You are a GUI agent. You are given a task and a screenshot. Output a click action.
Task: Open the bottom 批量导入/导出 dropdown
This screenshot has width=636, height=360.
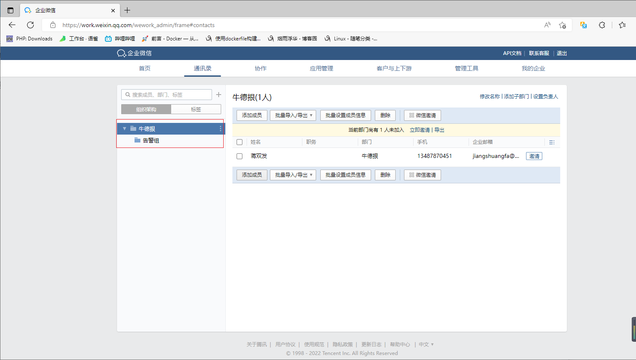[x=293, y=175]
